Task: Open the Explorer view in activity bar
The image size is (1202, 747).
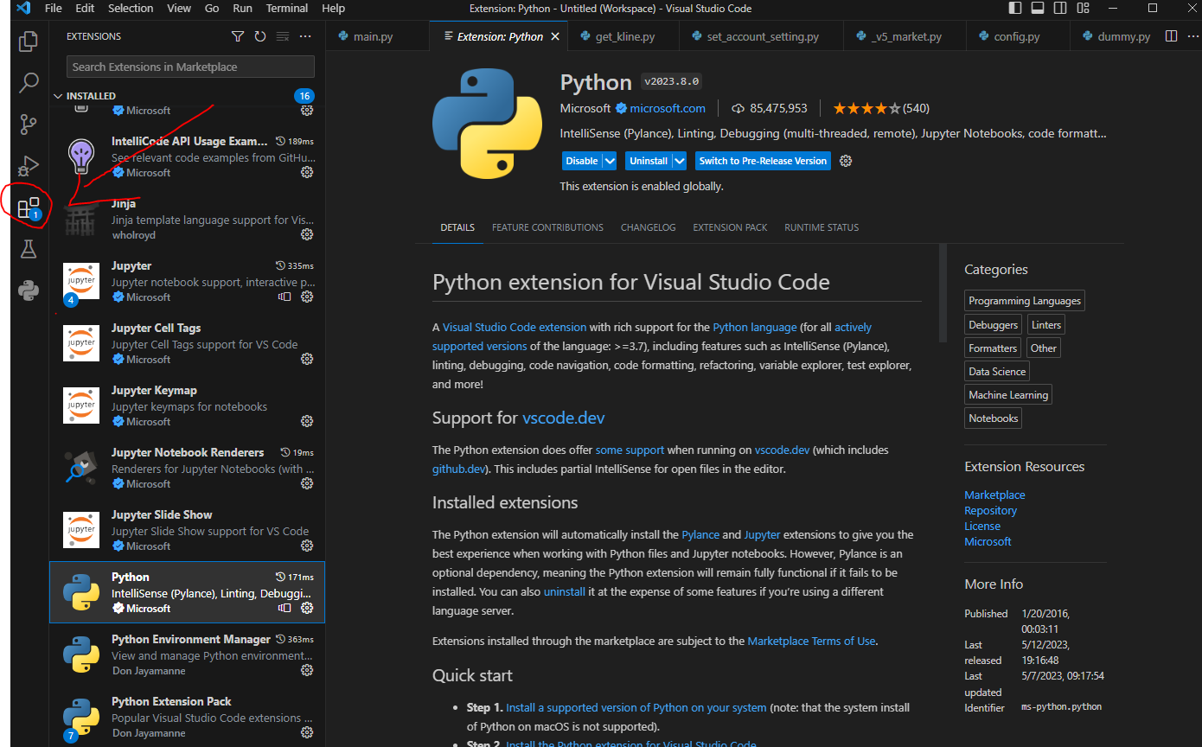Action: pos(29,41)
